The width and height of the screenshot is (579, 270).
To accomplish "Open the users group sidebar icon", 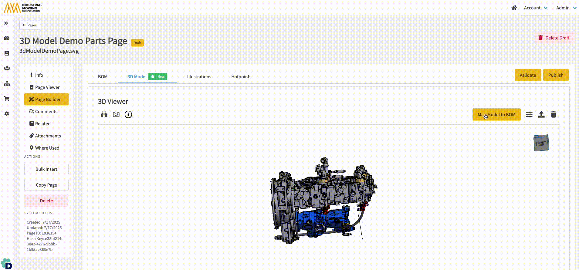I will 7,68.
